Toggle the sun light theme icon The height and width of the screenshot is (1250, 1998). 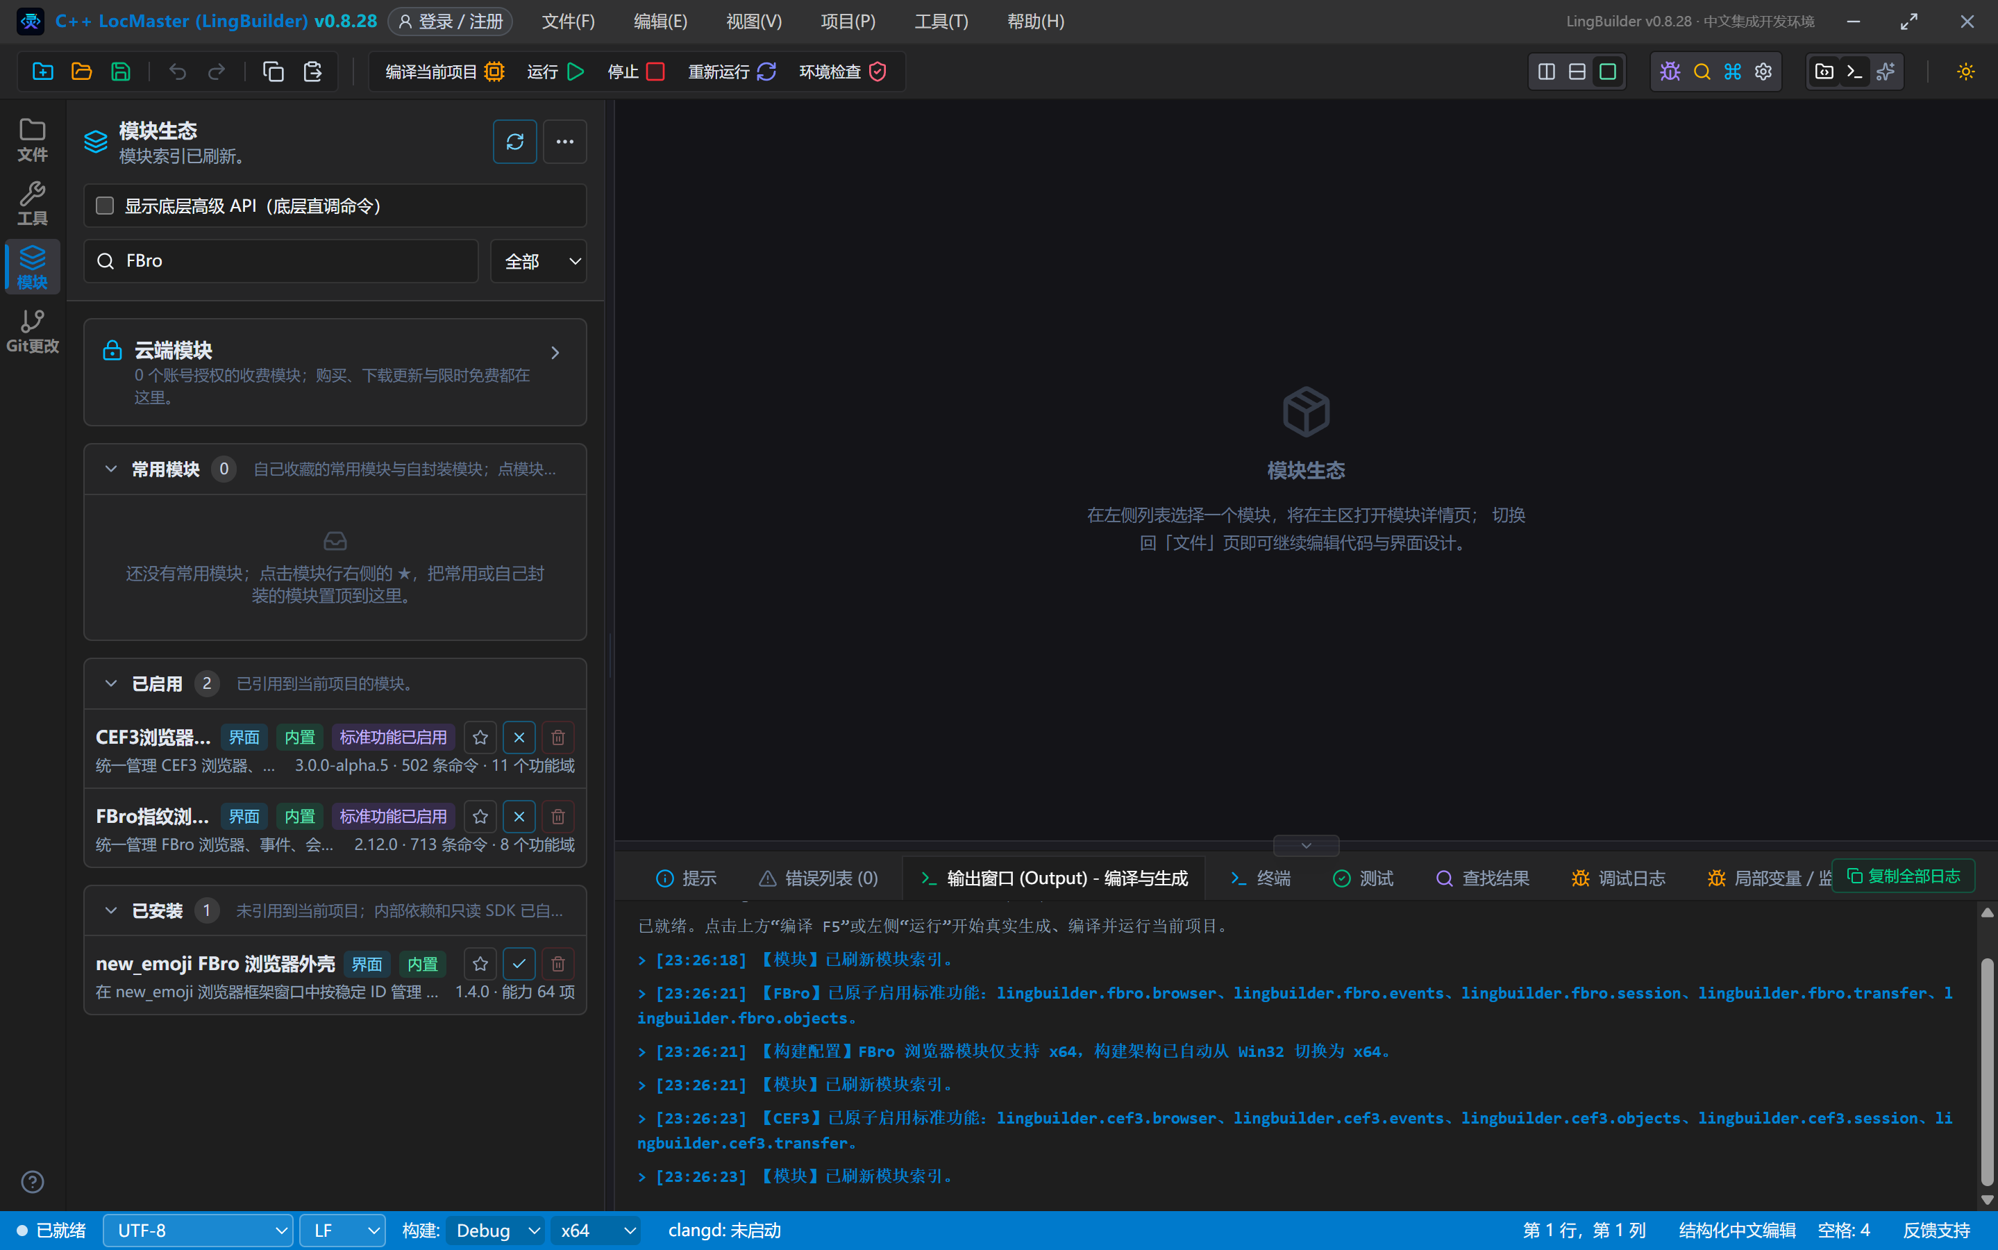coord(1966,72)
